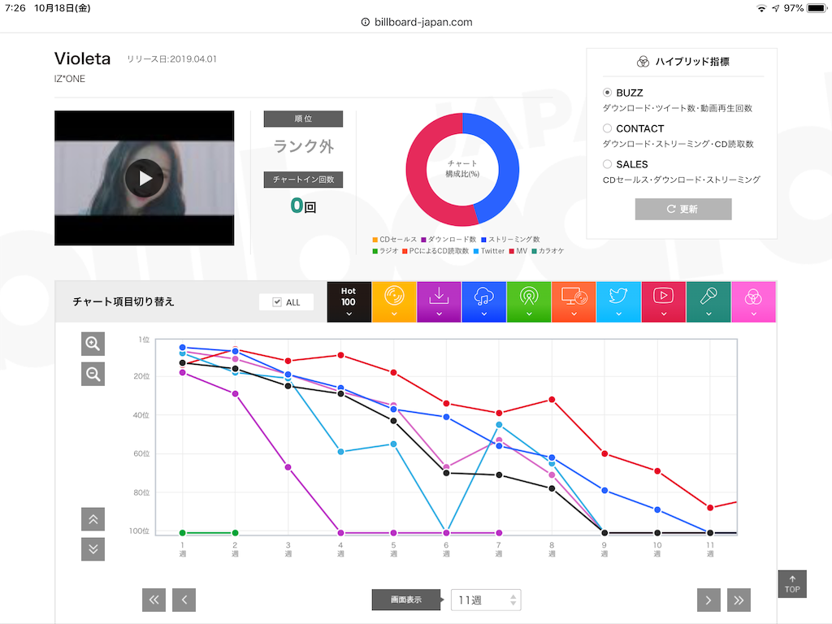Toggle the Twitter bird chart icon
The image size is (832, 624).
[x=618, y=302]
